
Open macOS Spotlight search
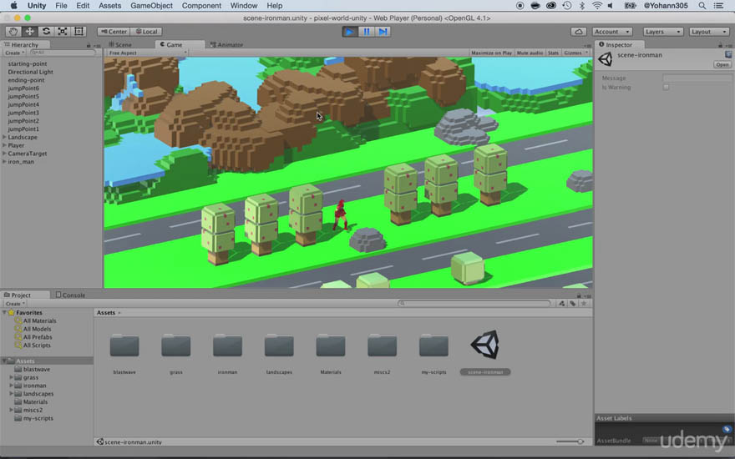(x=702, y=6)
